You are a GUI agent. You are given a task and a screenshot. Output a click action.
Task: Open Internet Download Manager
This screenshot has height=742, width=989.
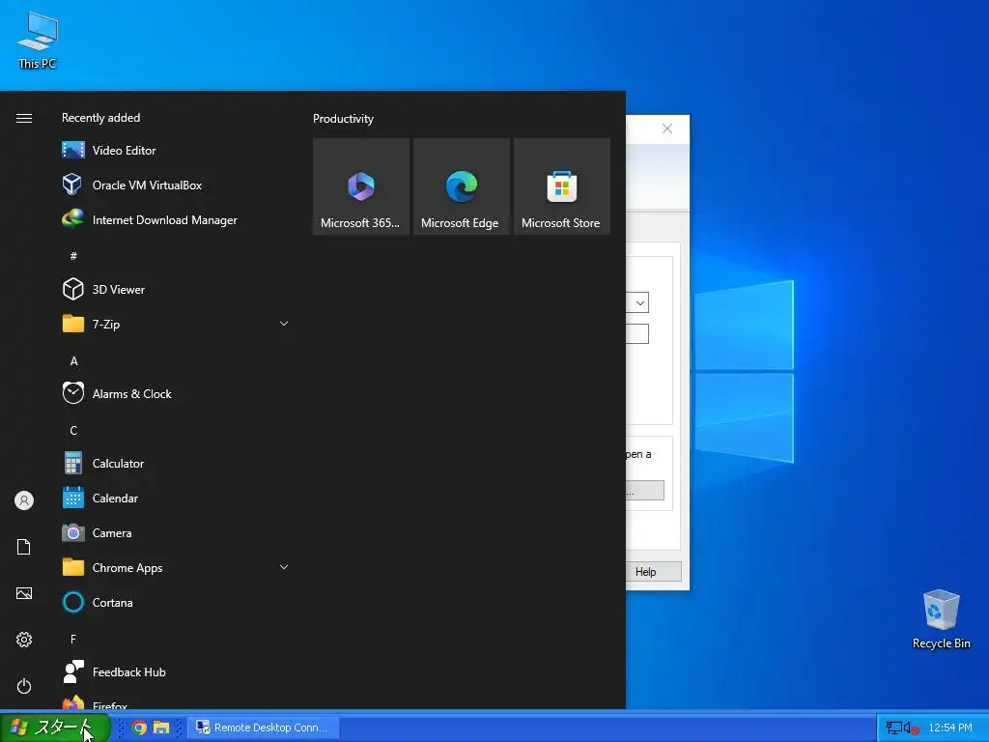[176, 219]
